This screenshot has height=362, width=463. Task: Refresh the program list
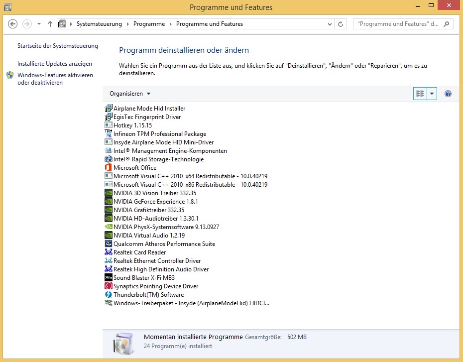tap(341, 24)
